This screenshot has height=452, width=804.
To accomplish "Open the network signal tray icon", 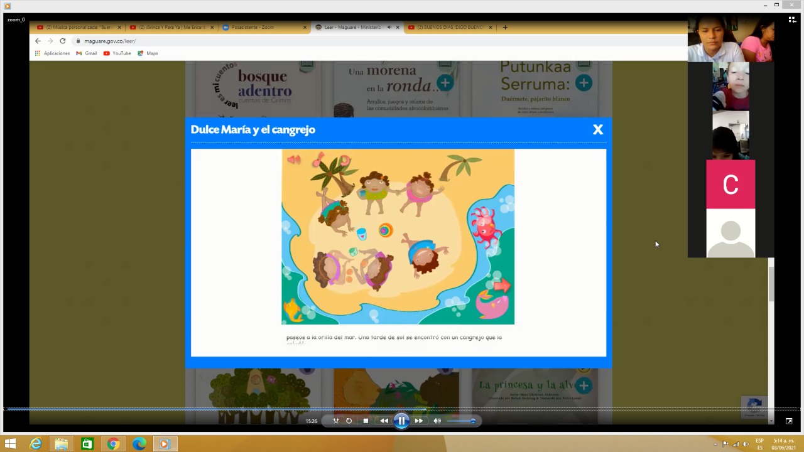I will coord(736,444).
